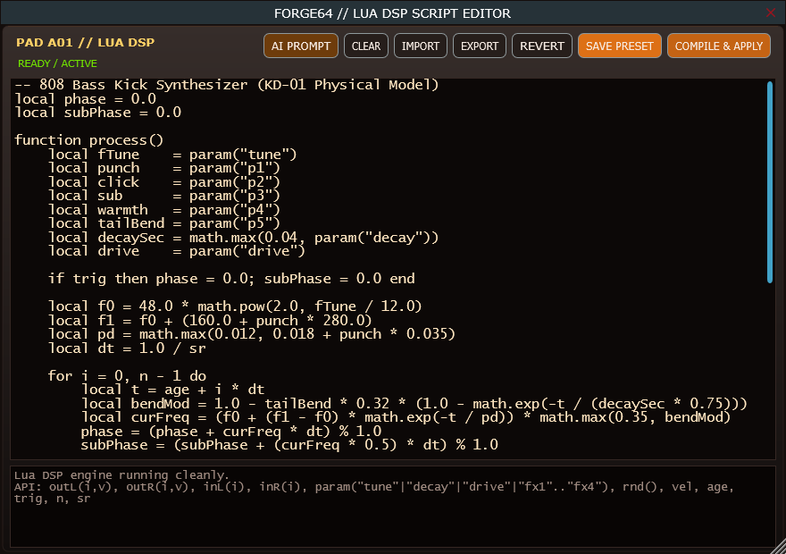Image resolution: width=786 pixels, height=554 pixels.
Task: Click IMPORT to load a script
Action: coord(421,46)
